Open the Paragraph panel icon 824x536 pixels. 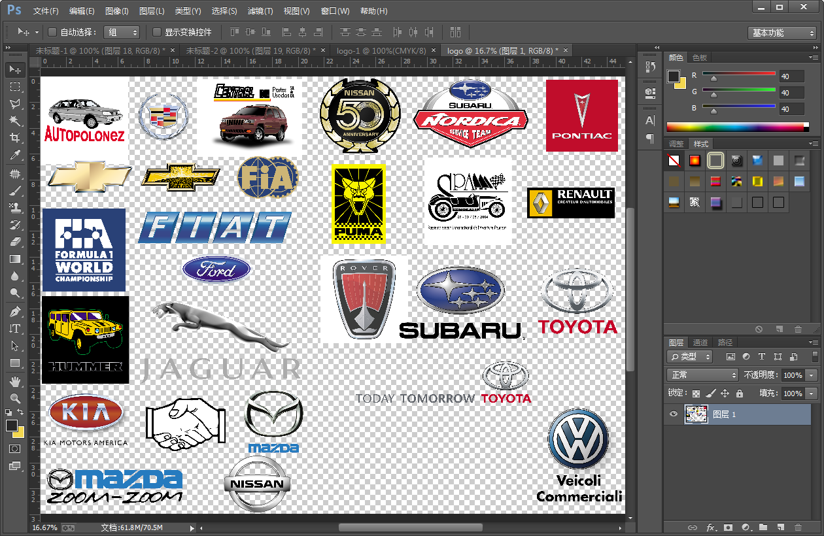point(650,138)
